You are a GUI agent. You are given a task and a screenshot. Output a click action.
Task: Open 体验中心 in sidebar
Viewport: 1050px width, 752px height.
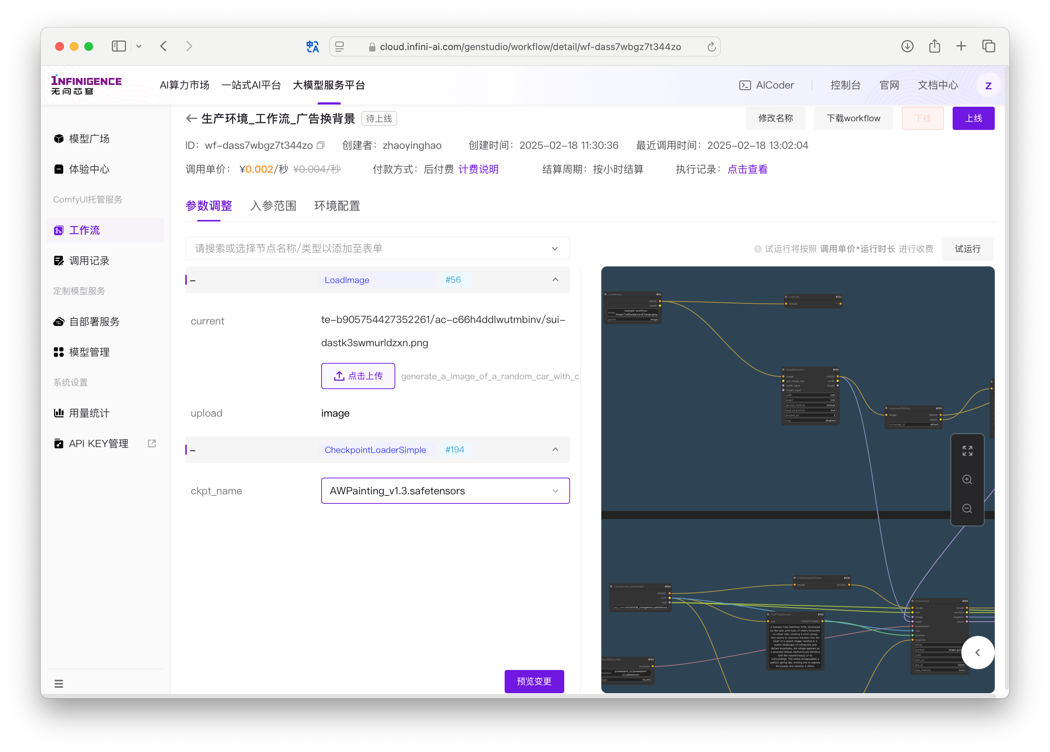[x=105, y=169]
